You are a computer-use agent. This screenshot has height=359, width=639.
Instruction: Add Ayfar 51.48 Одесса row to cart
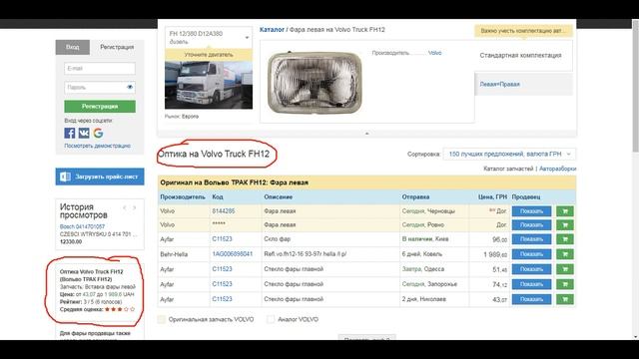coord(565,269)
